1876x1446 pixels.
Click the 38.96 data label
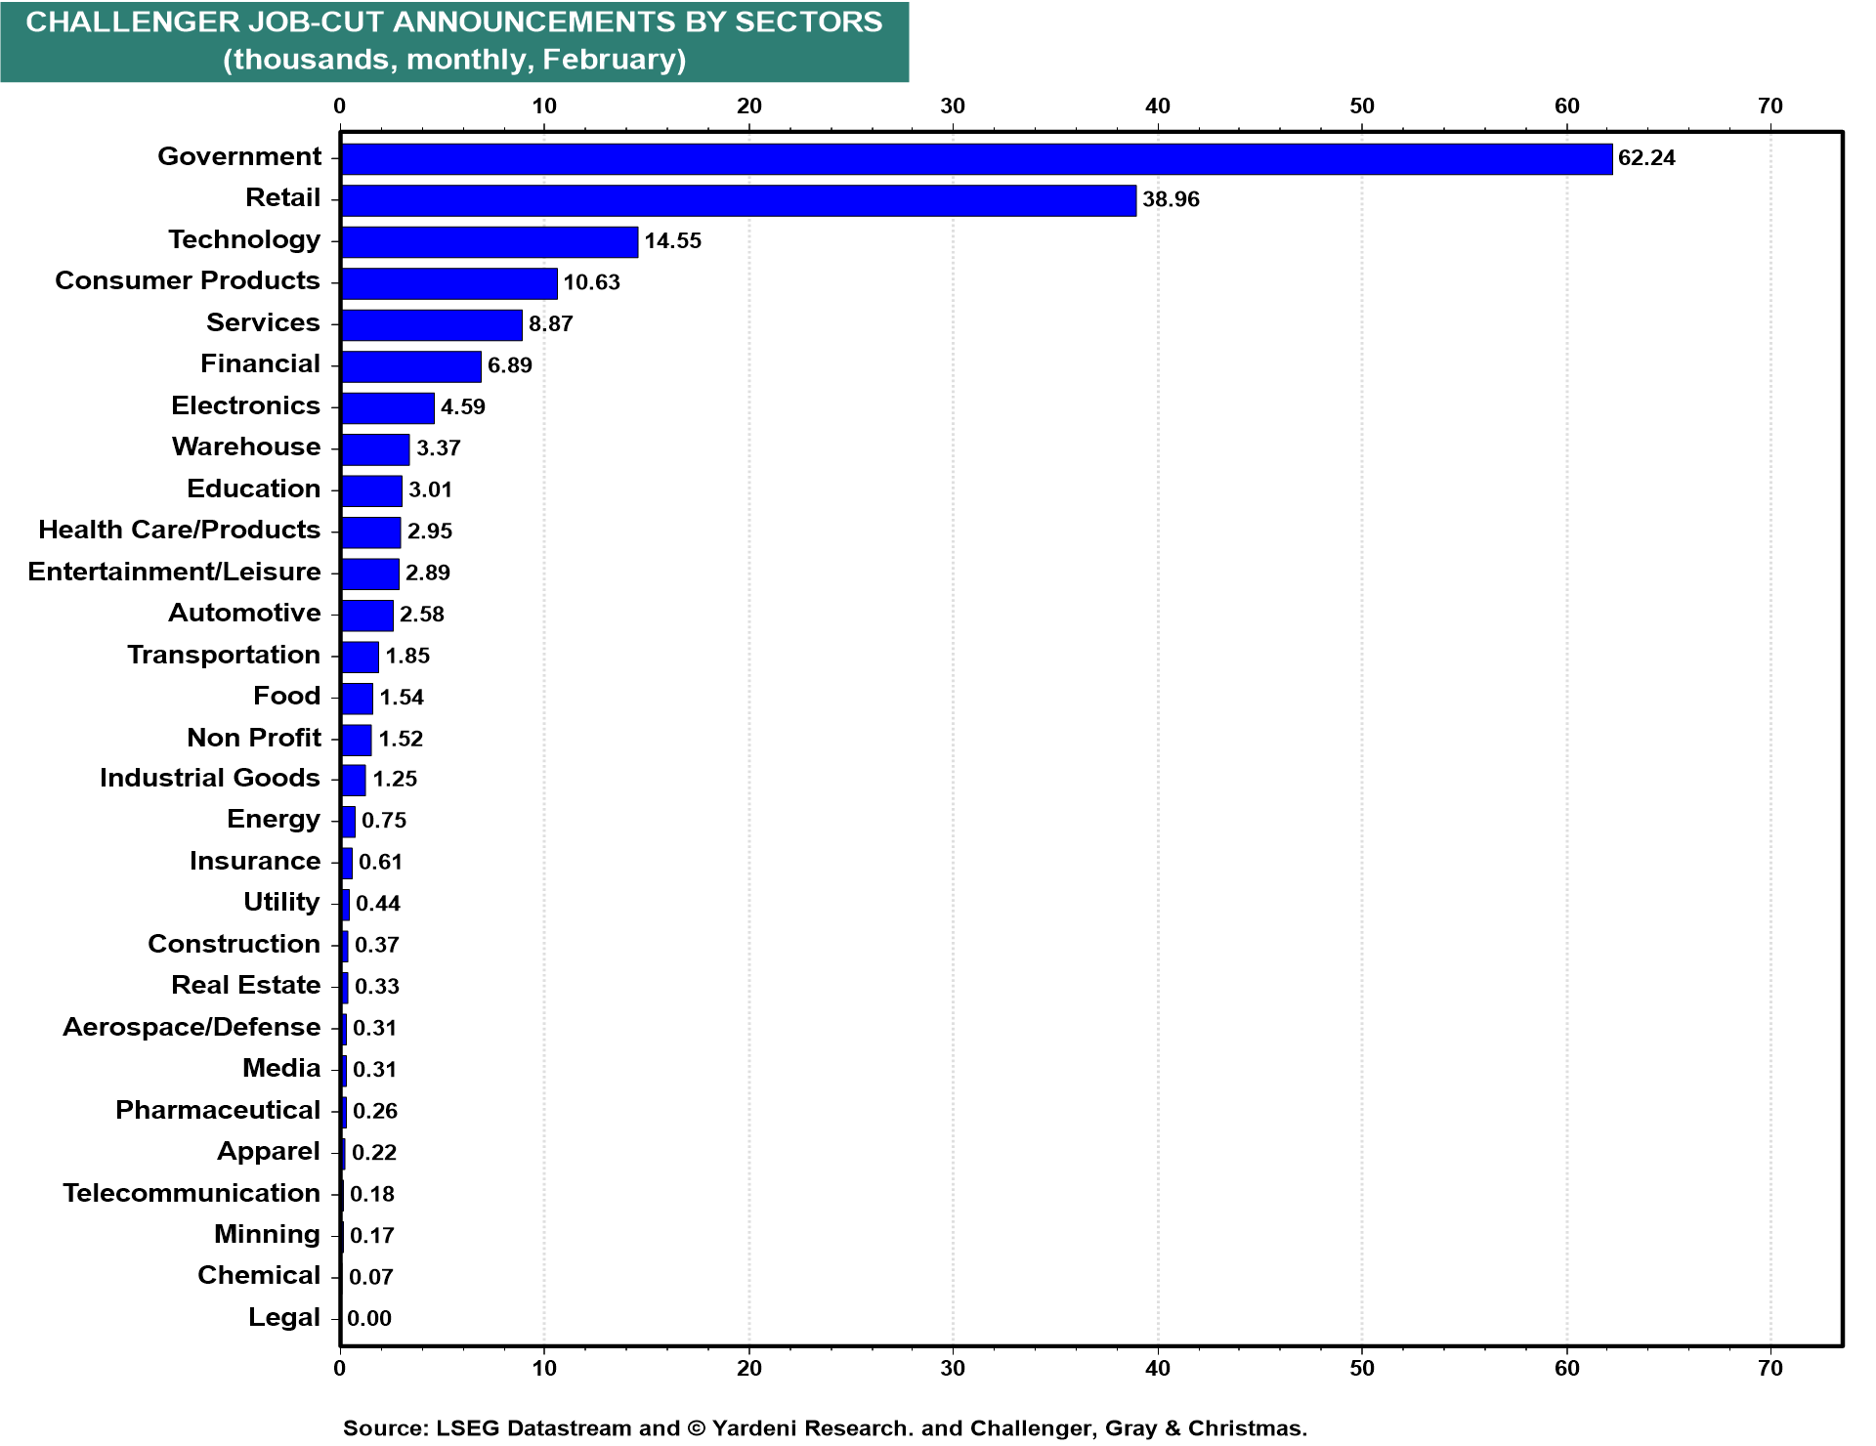point(1171,199)
